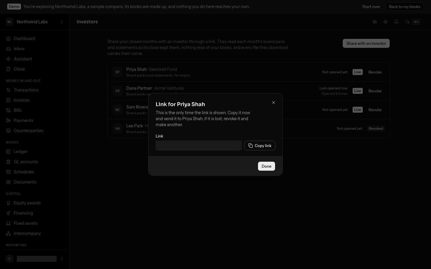The height and width of the screenshot is (269, 431).
Task: Click the Ledger icon in sidebar
Action: click(8, 152)
